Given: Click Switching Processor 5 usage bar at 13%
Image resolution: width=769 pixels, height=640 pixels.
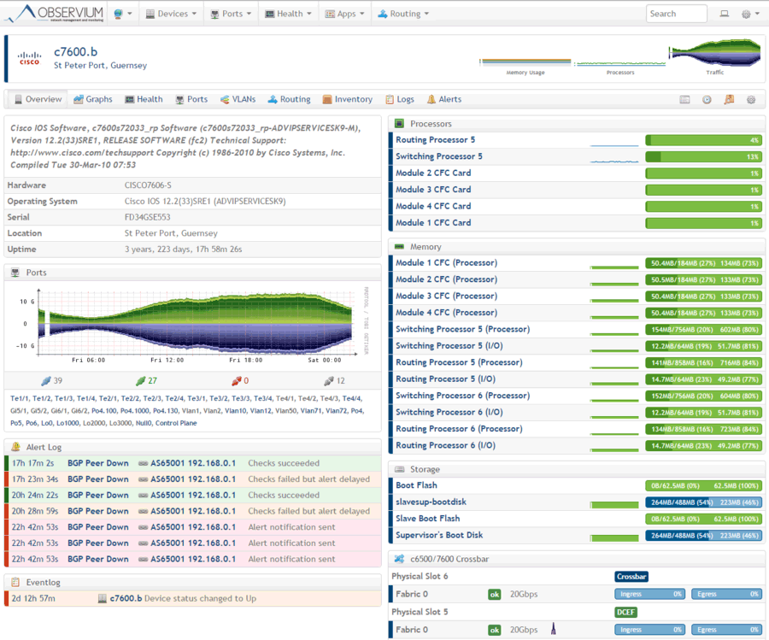Looking at the screenshot, I should (x=703, y=156).
